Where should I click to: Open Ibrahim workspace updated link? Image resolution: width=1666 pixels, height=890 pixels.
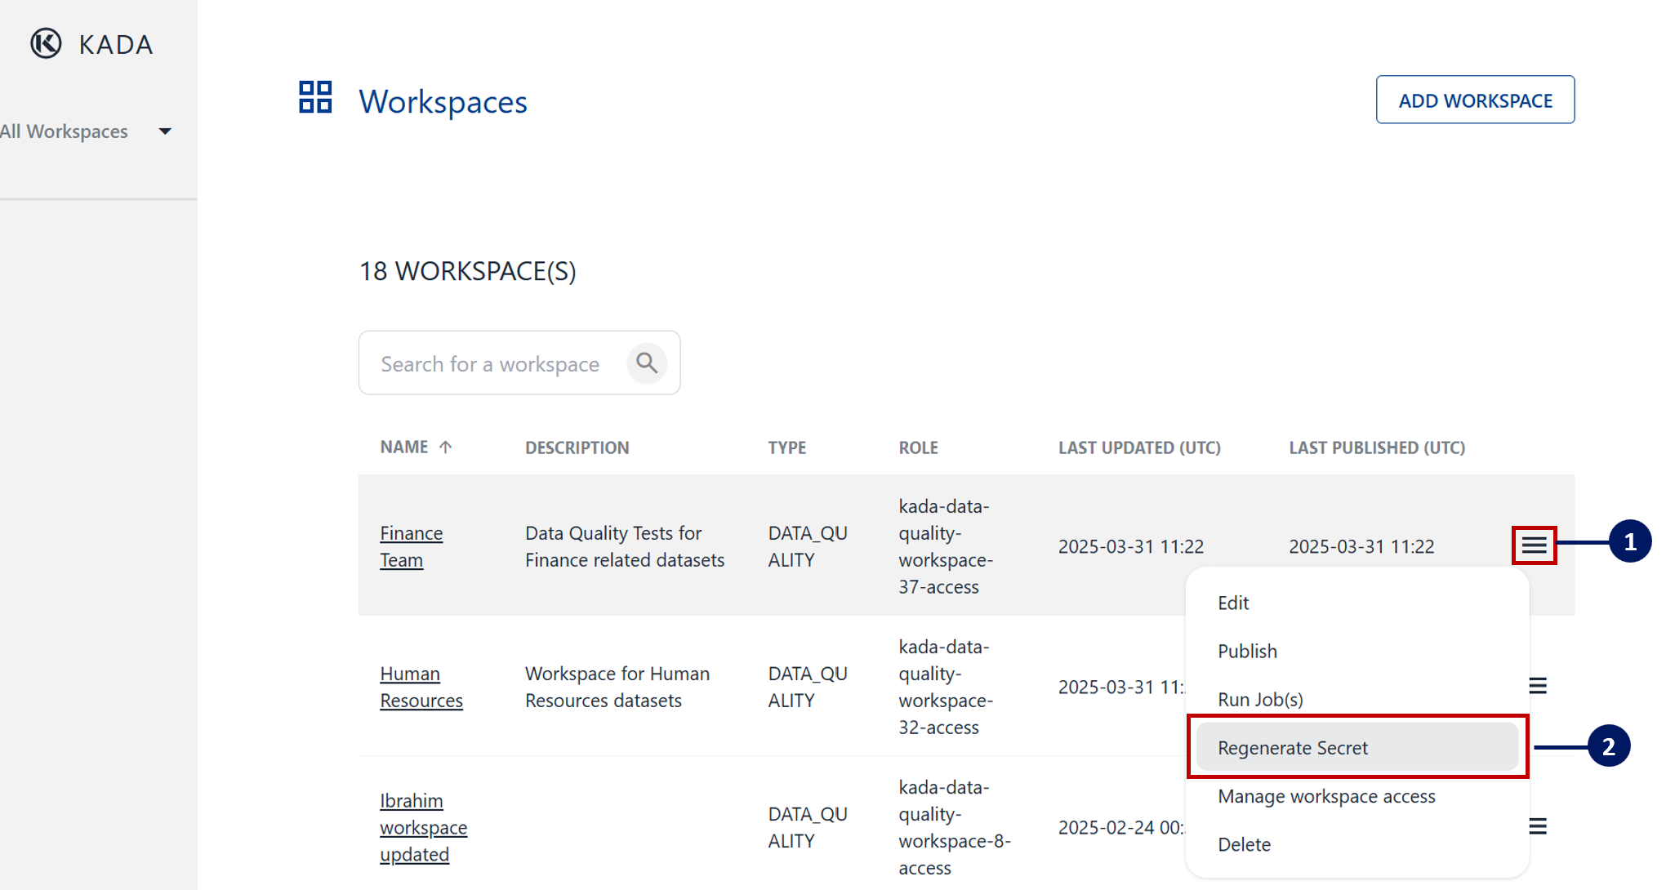pyautogui.click(x=422, y=827)
